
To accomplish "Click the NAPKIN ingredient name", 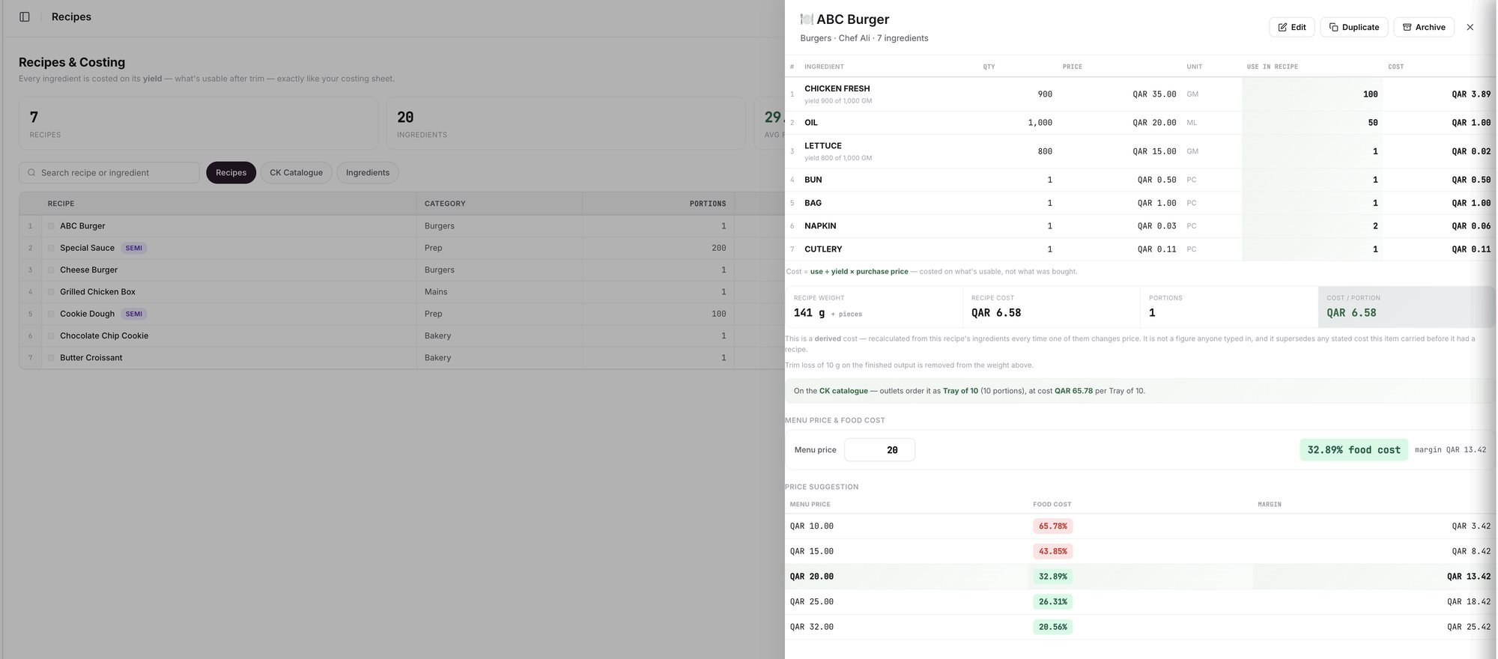I will coord(820,225).
